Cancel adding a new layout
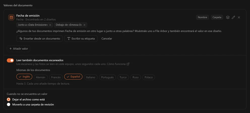The image size is (250, 113). point(107,39)
